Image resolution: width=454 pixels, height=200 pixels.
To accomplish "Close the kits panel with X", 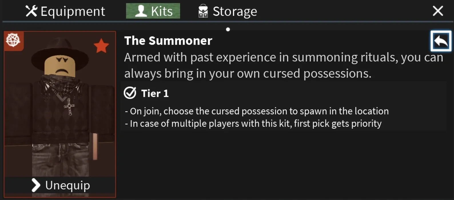I will [x=438, y=11].
